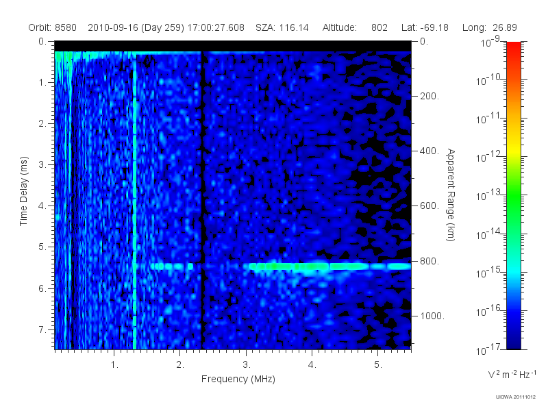This screenshot has height=411, width=548.
Task: Click the 'Time Delay (ms)' axis title
Action: click(23, 191)
